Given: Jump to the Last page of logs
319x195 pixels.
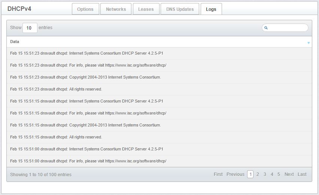Looking at the screenshot, I should click(x=302, y=174).
